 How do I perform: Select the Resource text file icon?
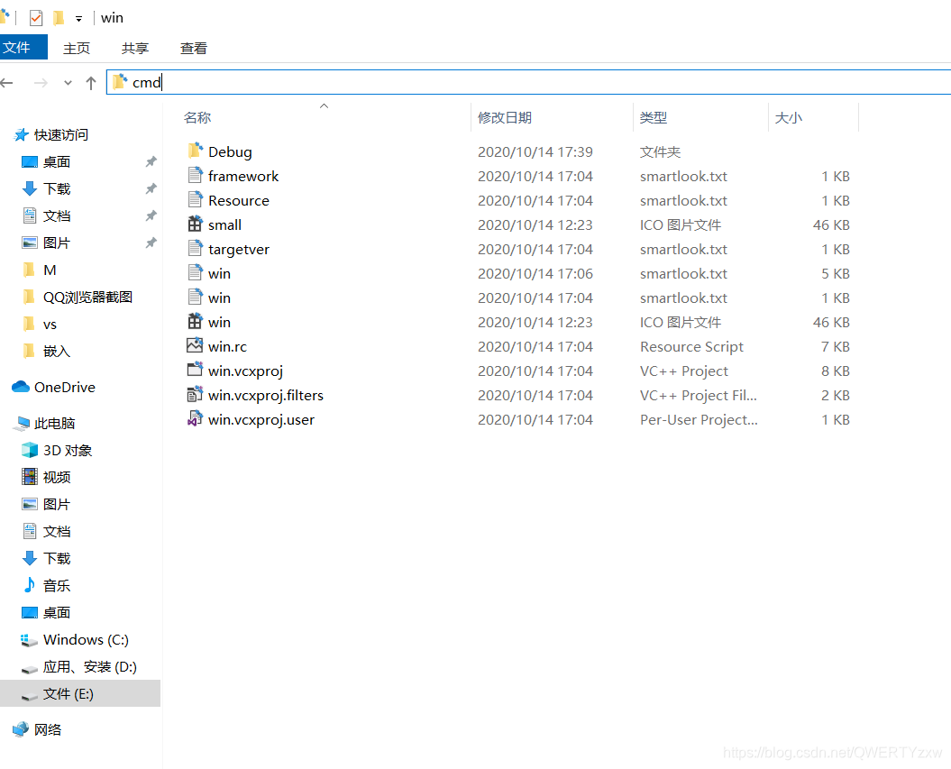point(195,199)
